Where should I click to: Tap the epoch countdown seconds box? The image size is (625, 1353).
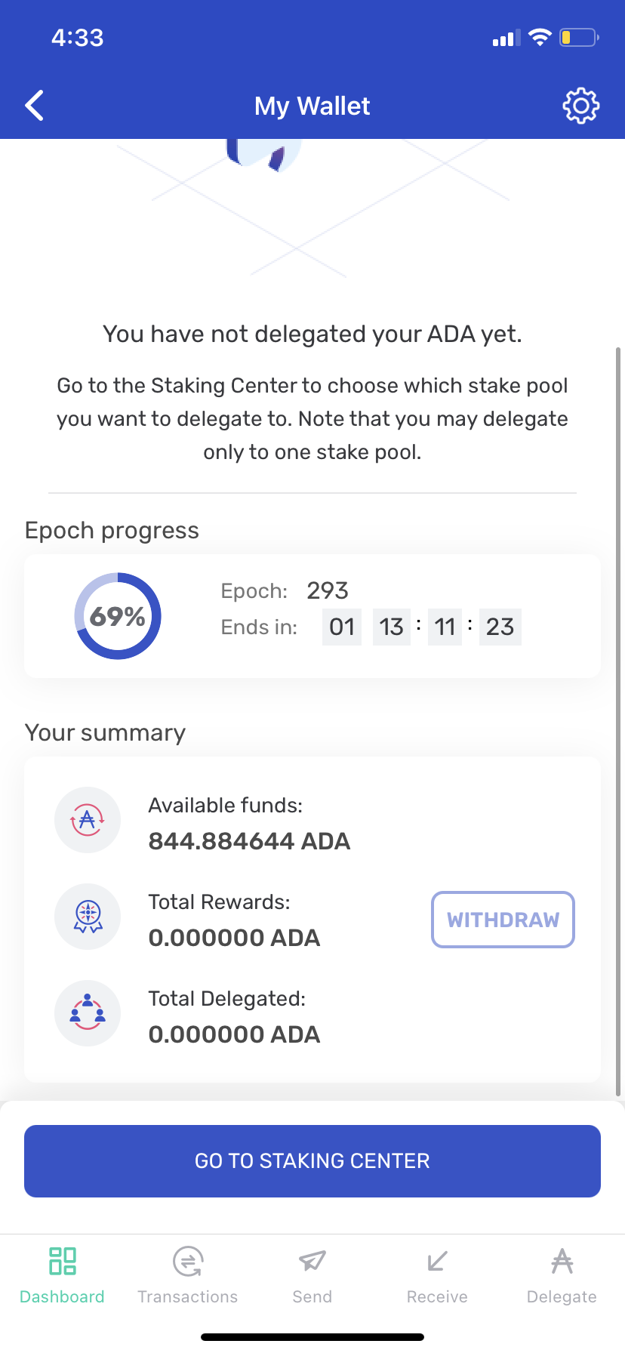pyautogui.click(x=500, y=627)
